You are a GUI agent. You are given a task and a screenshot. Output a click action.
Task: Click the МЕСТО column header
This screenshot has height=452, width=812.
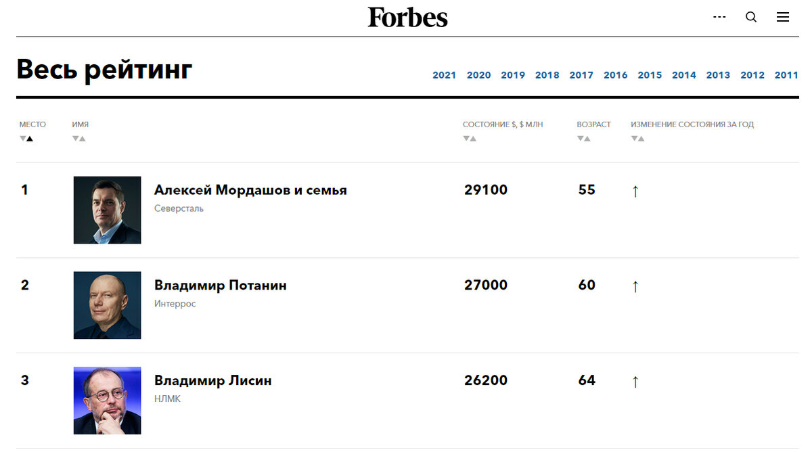click(x=32, y=125)
